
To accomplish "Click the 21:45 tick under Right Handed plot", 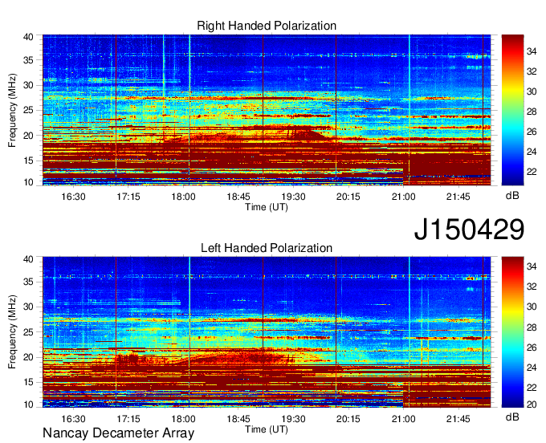I will tap(458, 197).
